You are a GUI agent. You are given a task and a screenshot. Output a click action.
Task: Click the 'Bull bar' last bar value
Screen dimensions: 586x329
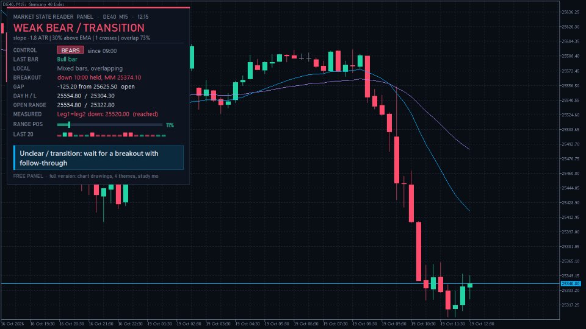point(67,59)
